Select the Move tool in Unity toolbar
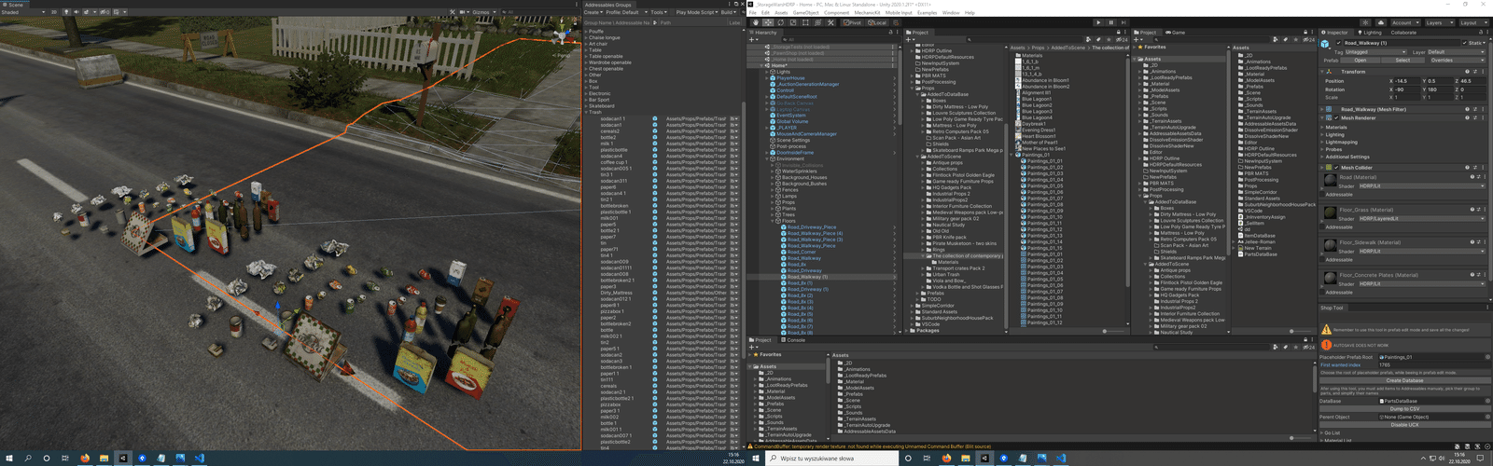This screenshot has height=466, width=1493. [x=768, y=22]
